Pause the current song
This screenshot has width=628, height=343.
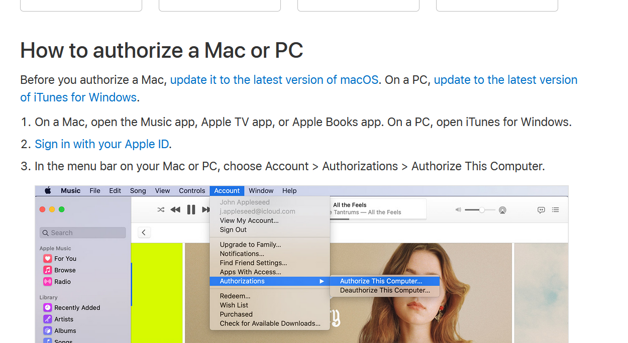click(191, 209)
